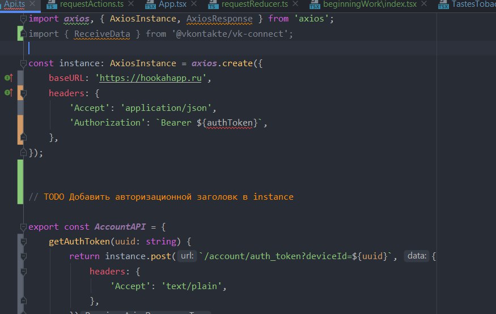This screenshot has width=496, height=314.
Task: Click fold end marker at headers closing brace
Action: click(x=23, y=137)
